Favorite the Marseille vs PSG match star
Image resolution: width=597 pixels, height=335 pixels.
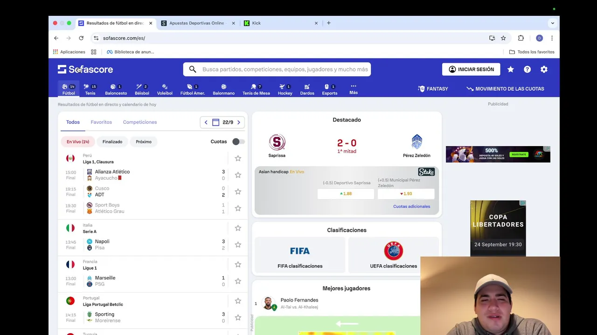(238, 281)
